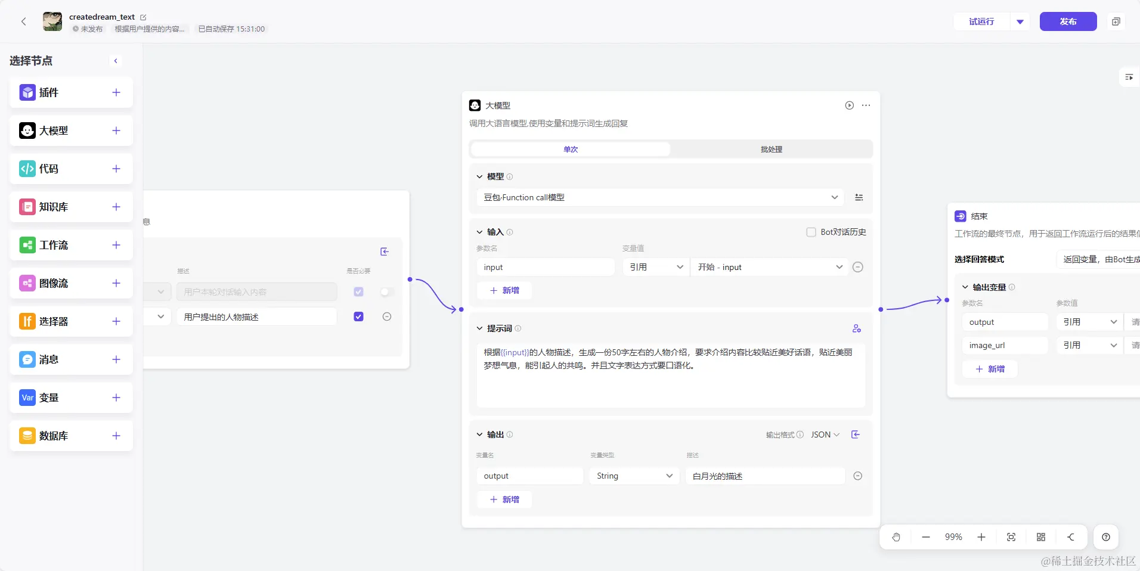Delete the output variable row in 大模型

[858, 476]
